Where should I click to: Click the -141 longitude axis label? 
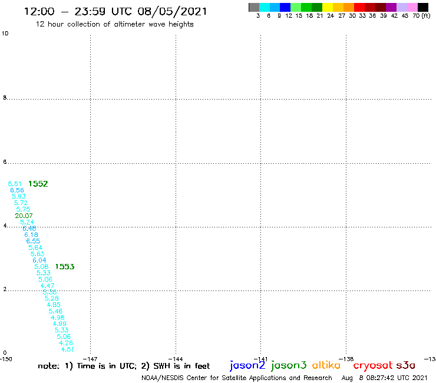(260, 359)
